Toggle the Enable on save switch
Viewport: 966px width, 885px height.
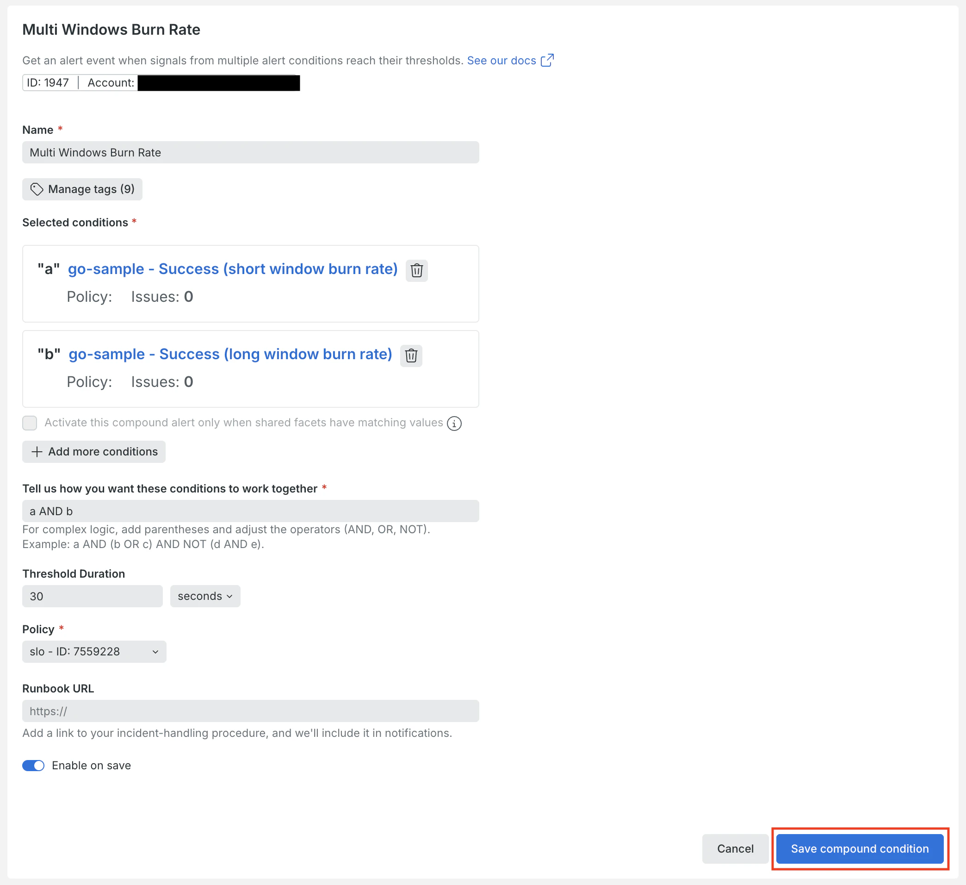coord(33,766)
